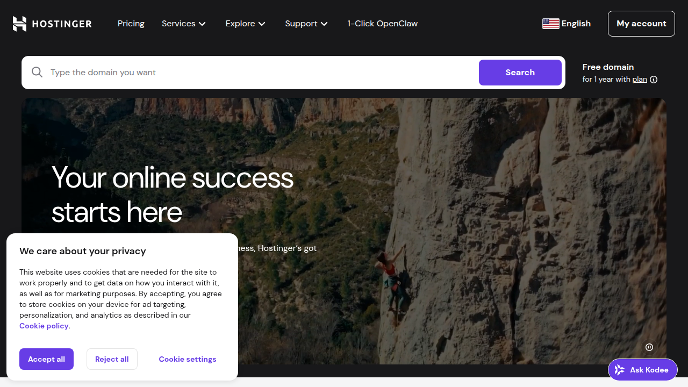Click the magnifier icon in domain search
The image size is (688, 387).
(37, 73)
